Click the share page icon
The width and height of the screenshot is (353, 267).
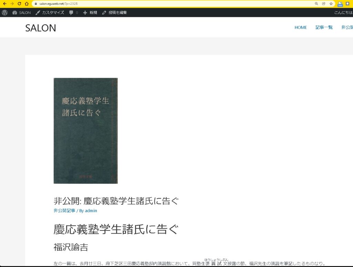pyautogui.click(x=324, y=3)
